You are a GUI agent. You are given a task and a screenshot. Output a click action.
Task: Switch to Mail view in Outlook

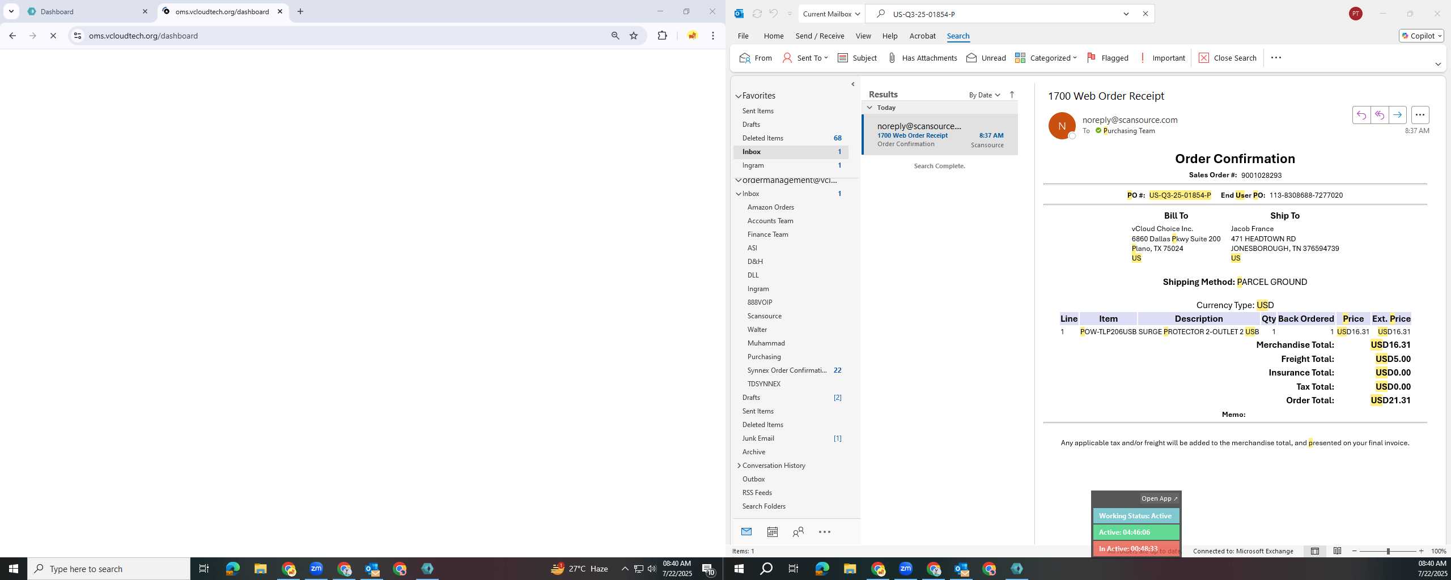[746, 531]
